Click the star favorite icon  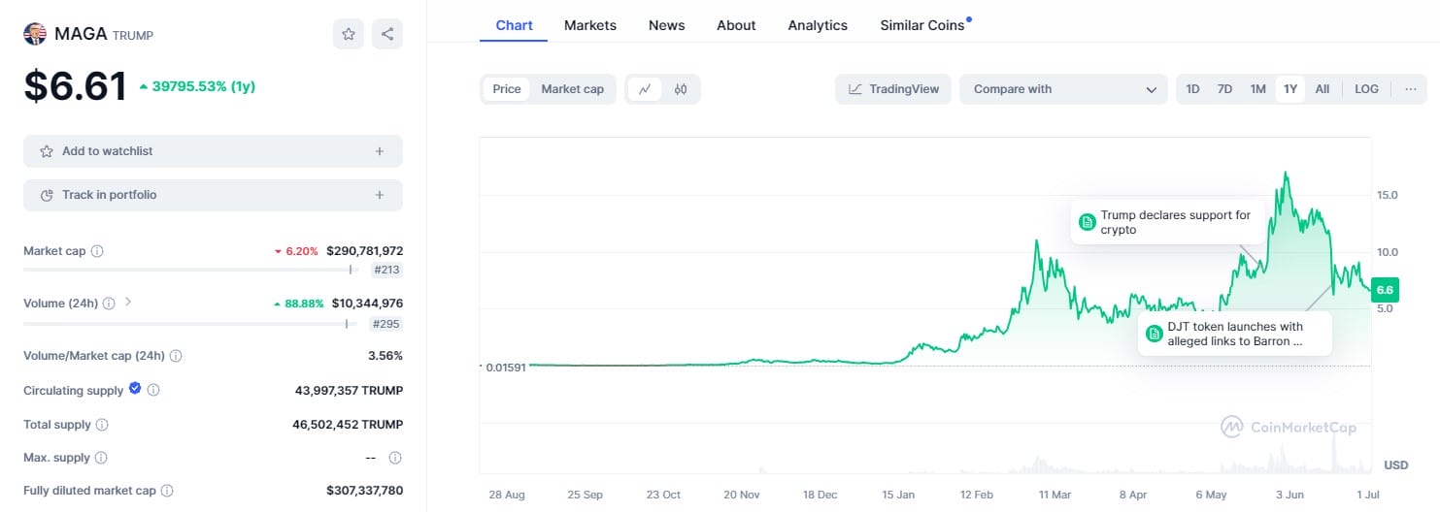pos(348,34)
